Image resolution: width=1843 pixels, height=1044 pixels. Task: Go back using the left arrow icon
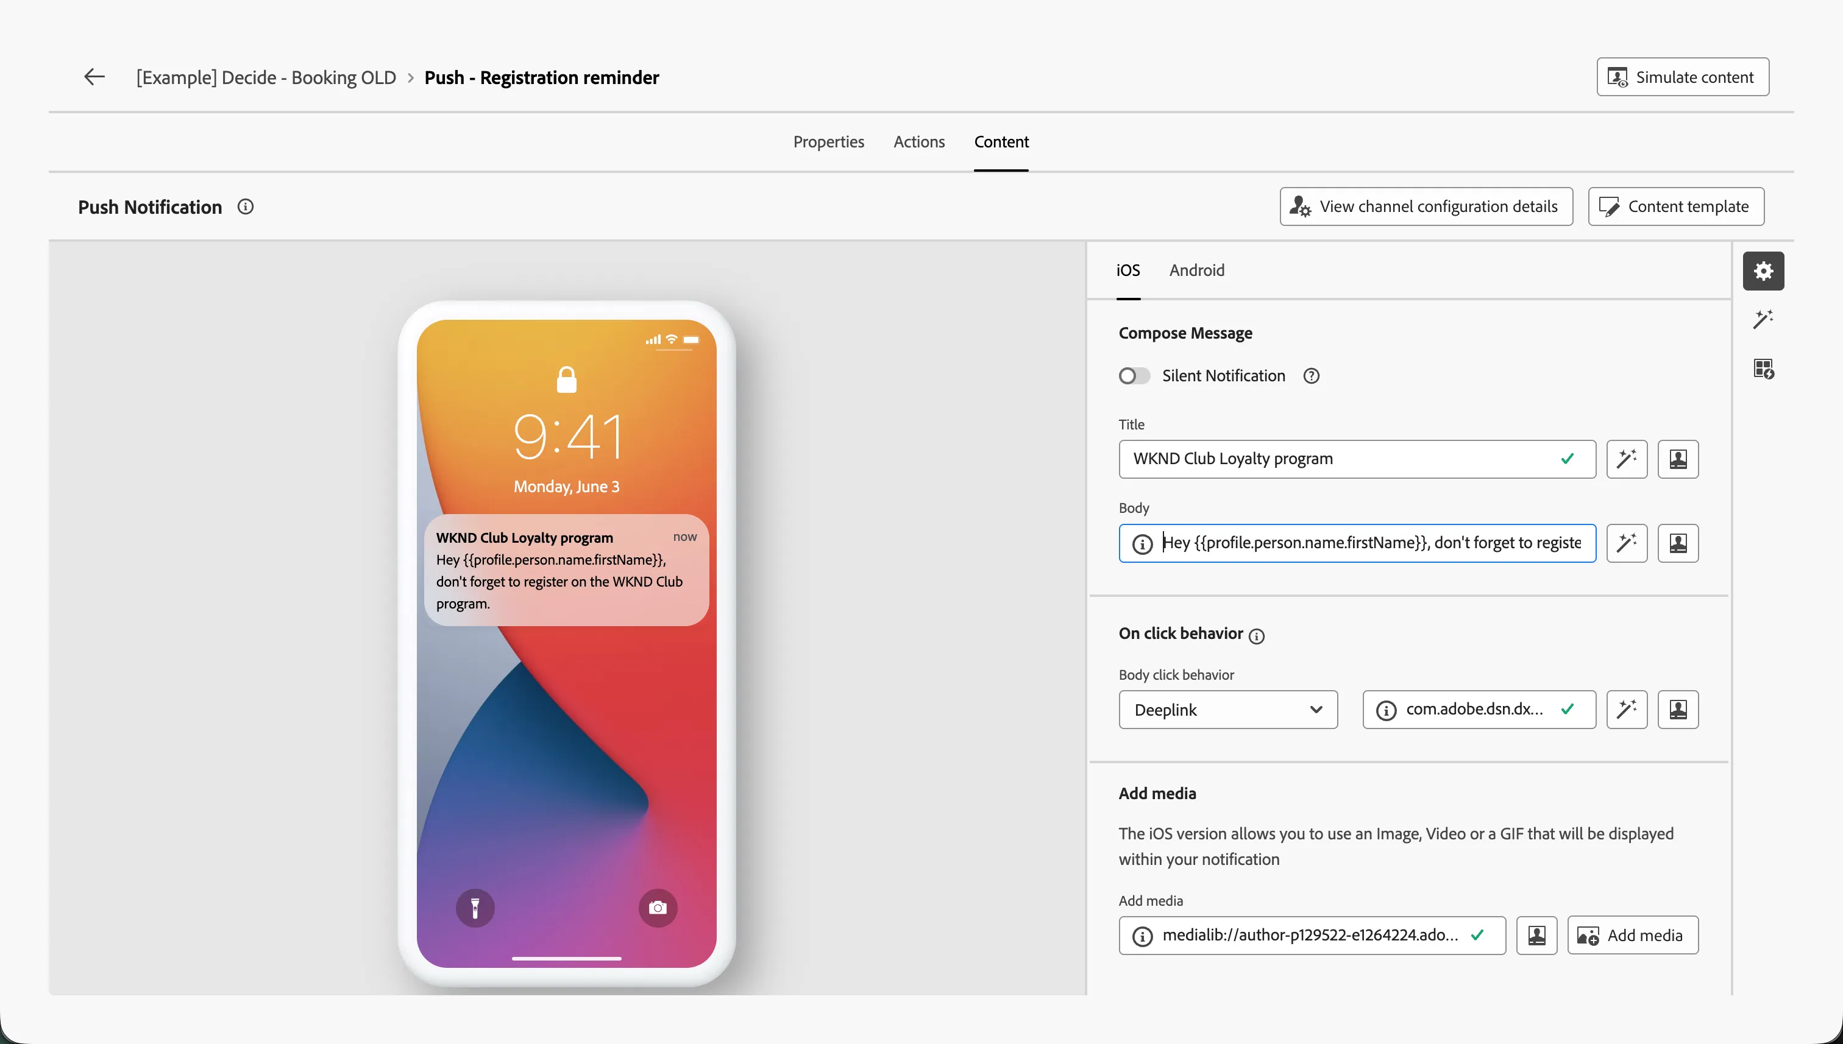[94, 77]
